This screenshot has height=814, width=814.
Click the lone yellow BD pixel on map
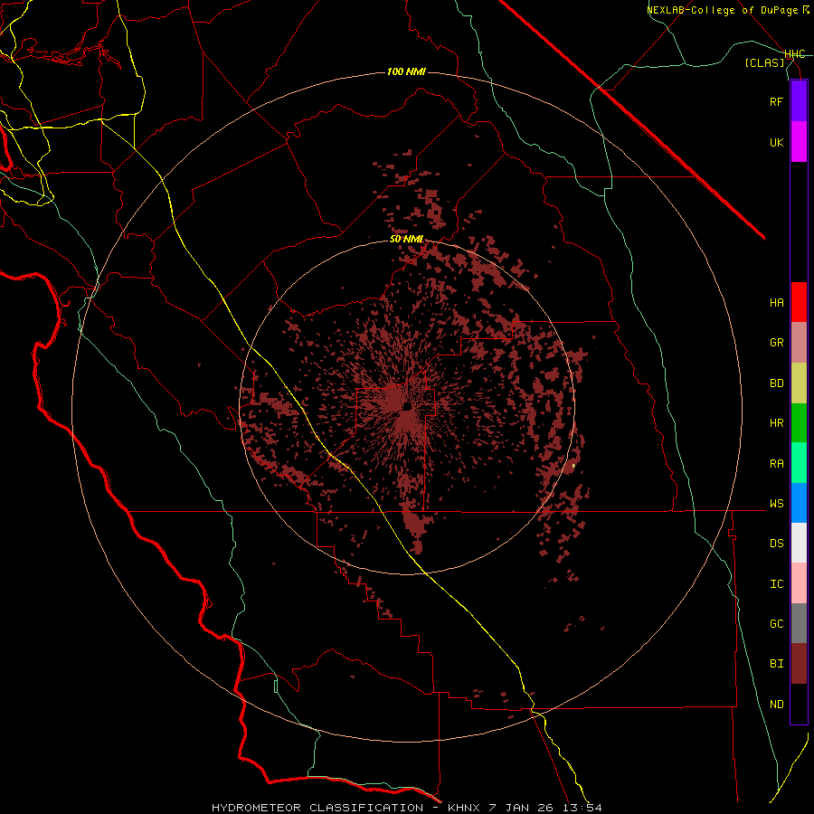[573, 466]
